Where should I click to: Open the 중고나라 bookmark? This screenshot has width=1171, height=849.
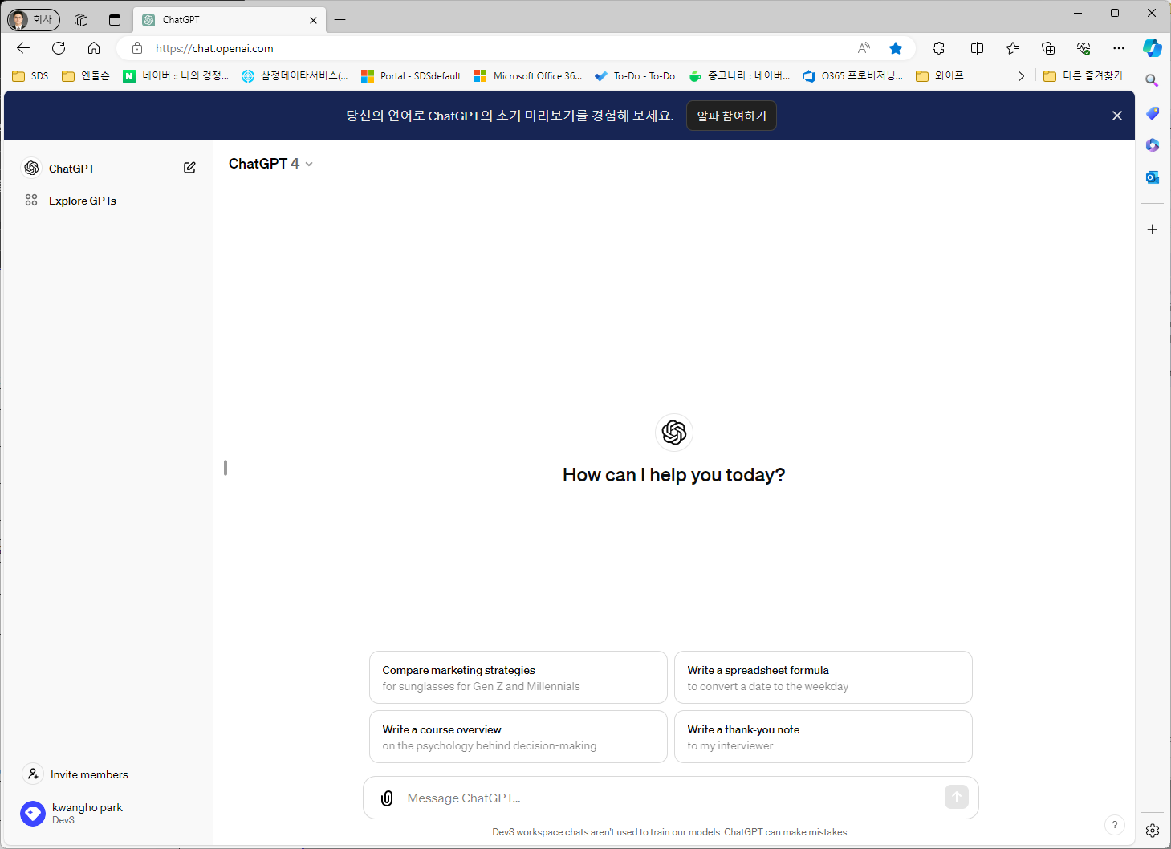point(740,76)
